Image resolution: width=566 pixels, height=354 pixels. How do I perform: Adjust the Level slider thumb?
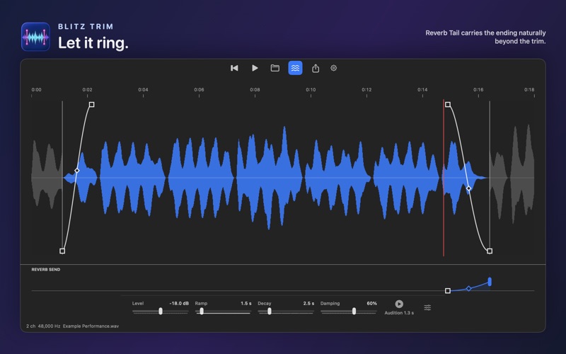161,312
